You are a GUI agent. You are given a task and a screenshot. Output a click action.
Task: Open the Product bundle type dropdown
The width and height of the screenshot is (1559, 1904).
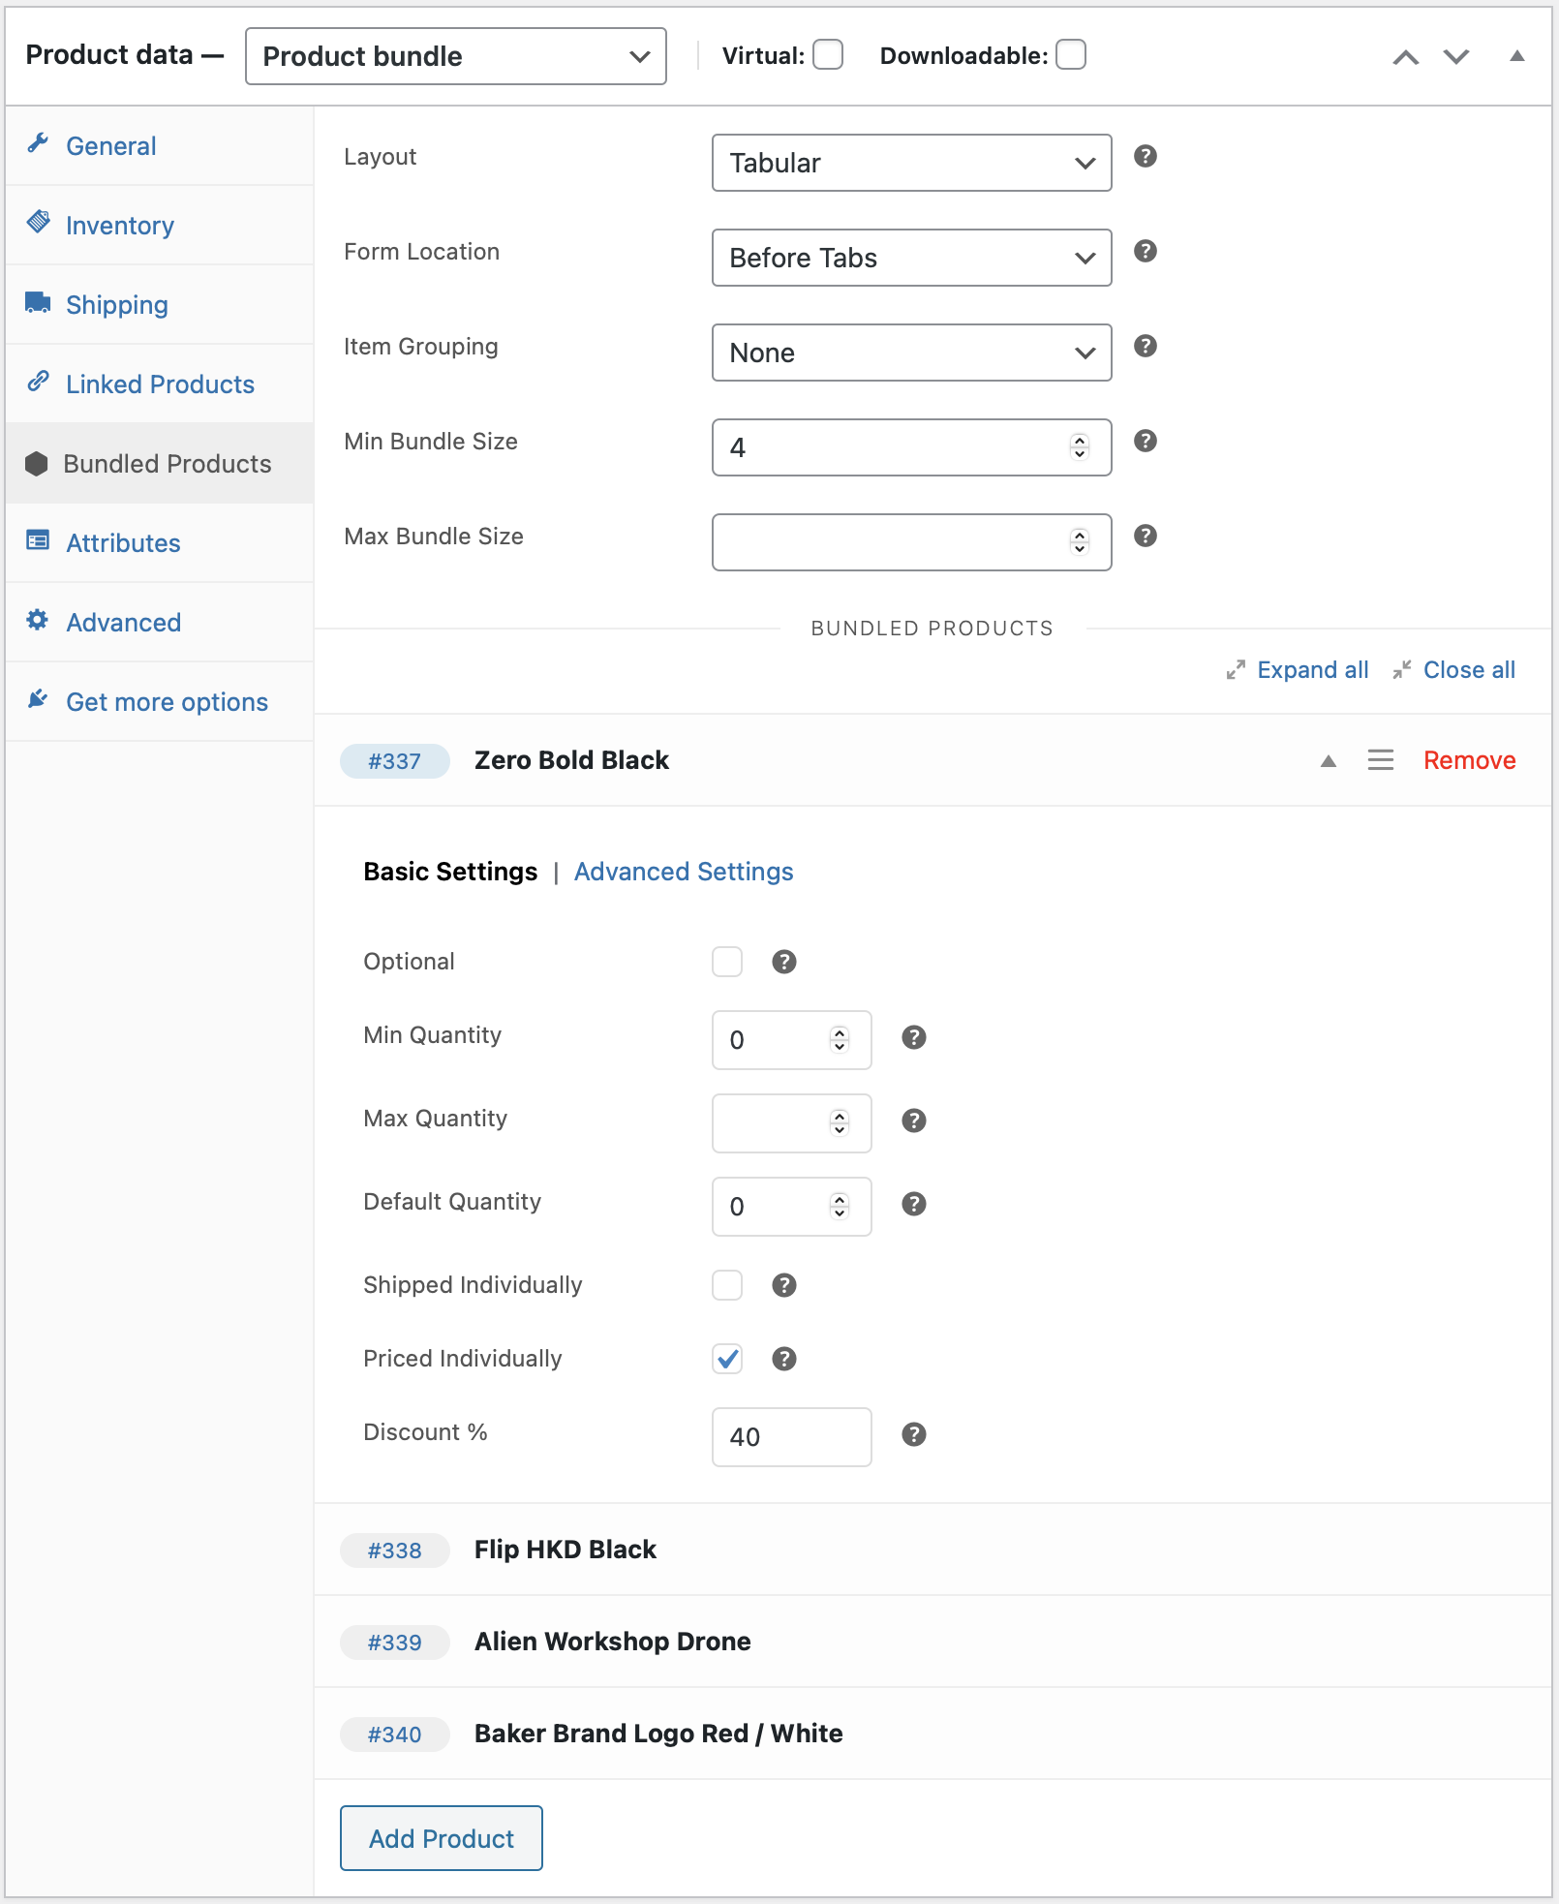click(456, 56)
